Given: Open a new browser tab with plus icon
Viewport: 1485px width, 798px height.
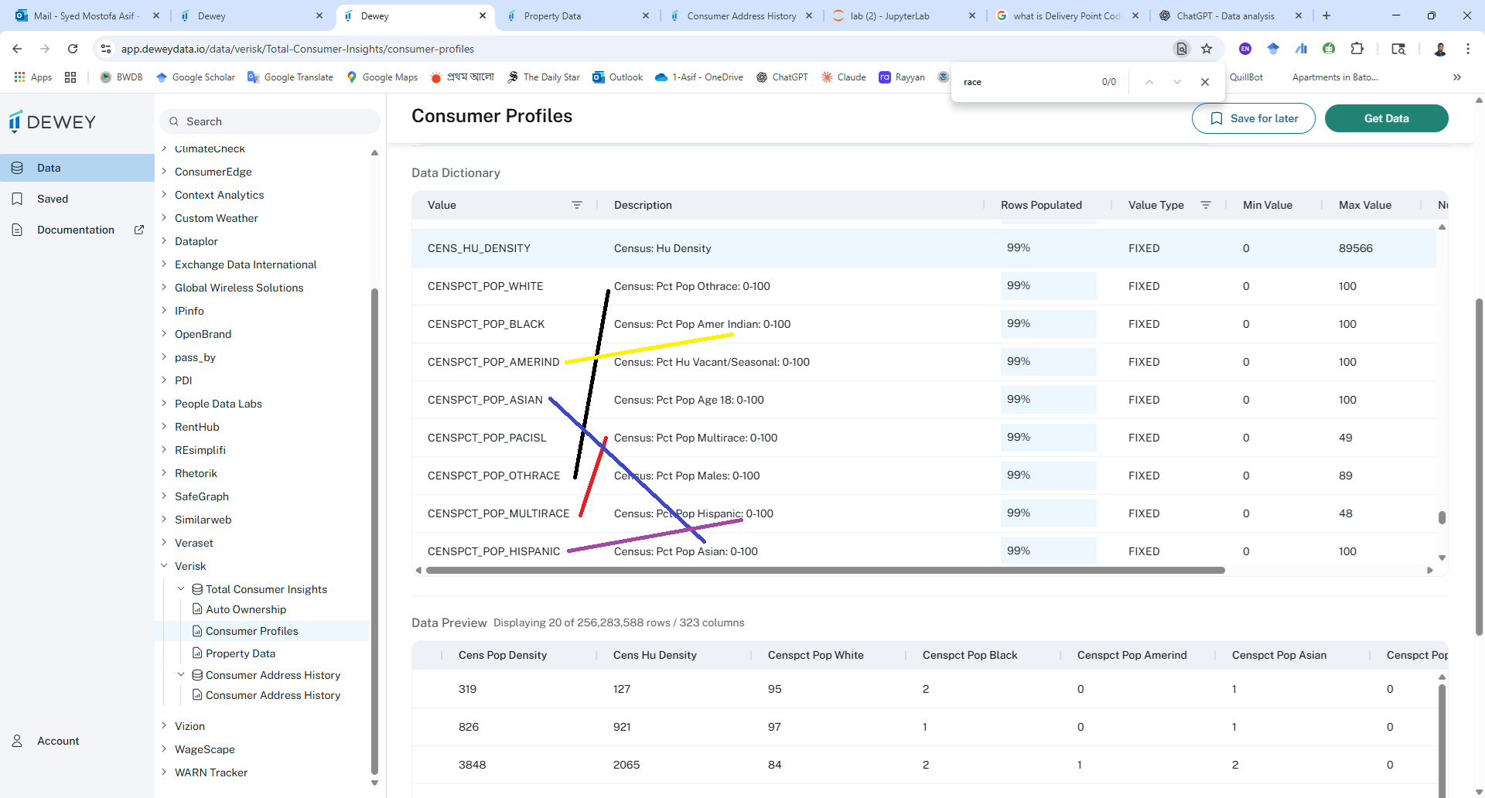Looking at the screenshot, I should pyautogui.click(x=1326, y=15).
